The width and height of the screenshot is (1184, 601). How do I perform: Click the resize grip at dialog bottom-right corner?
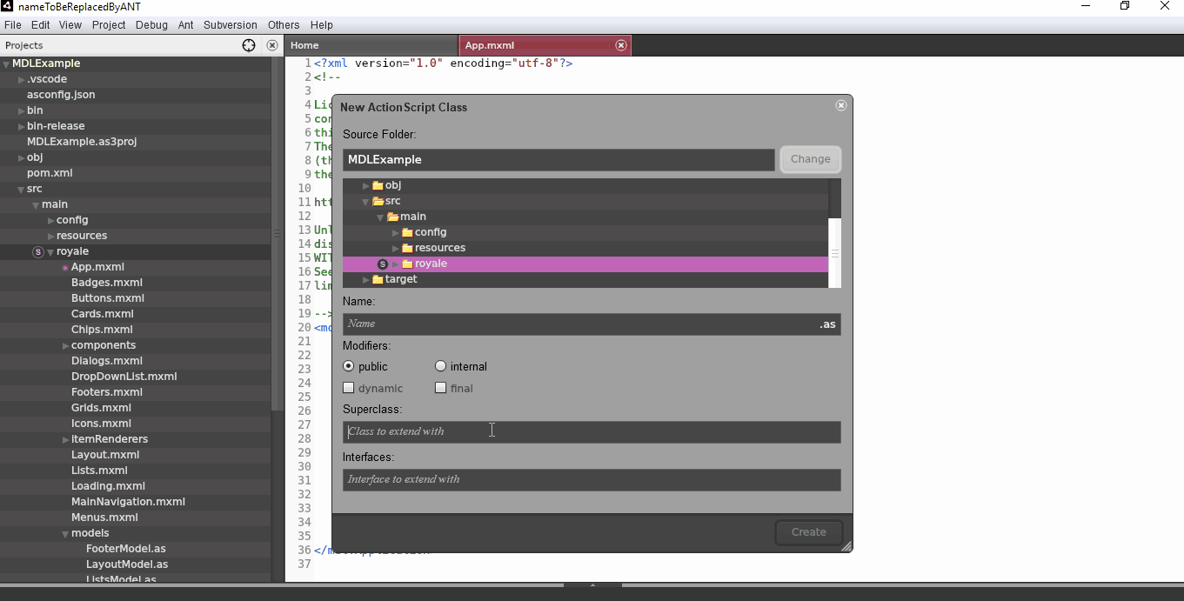point(846,546)
